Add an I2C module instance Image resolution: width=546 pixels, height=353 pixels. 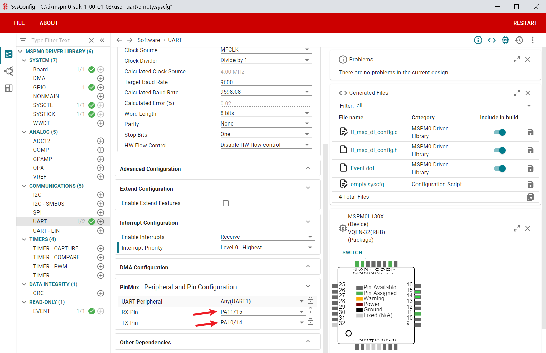tap(101, 195)
